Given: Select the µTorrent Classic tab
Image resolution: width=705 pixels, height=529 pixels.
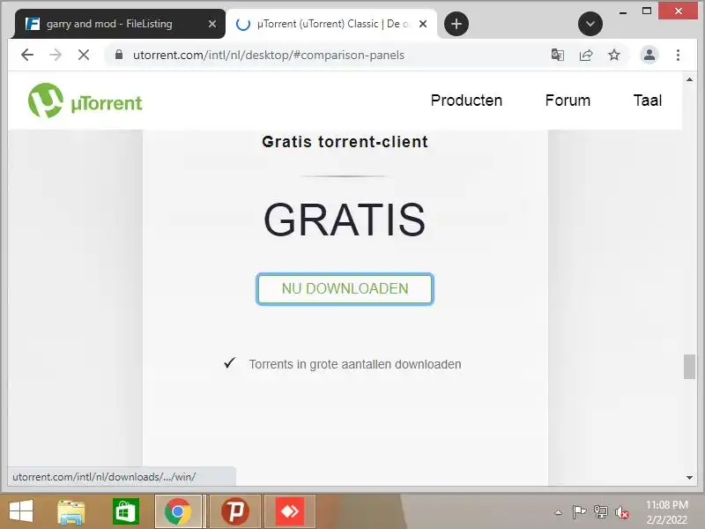Looking at the screenshot, I should coord(332,24).
